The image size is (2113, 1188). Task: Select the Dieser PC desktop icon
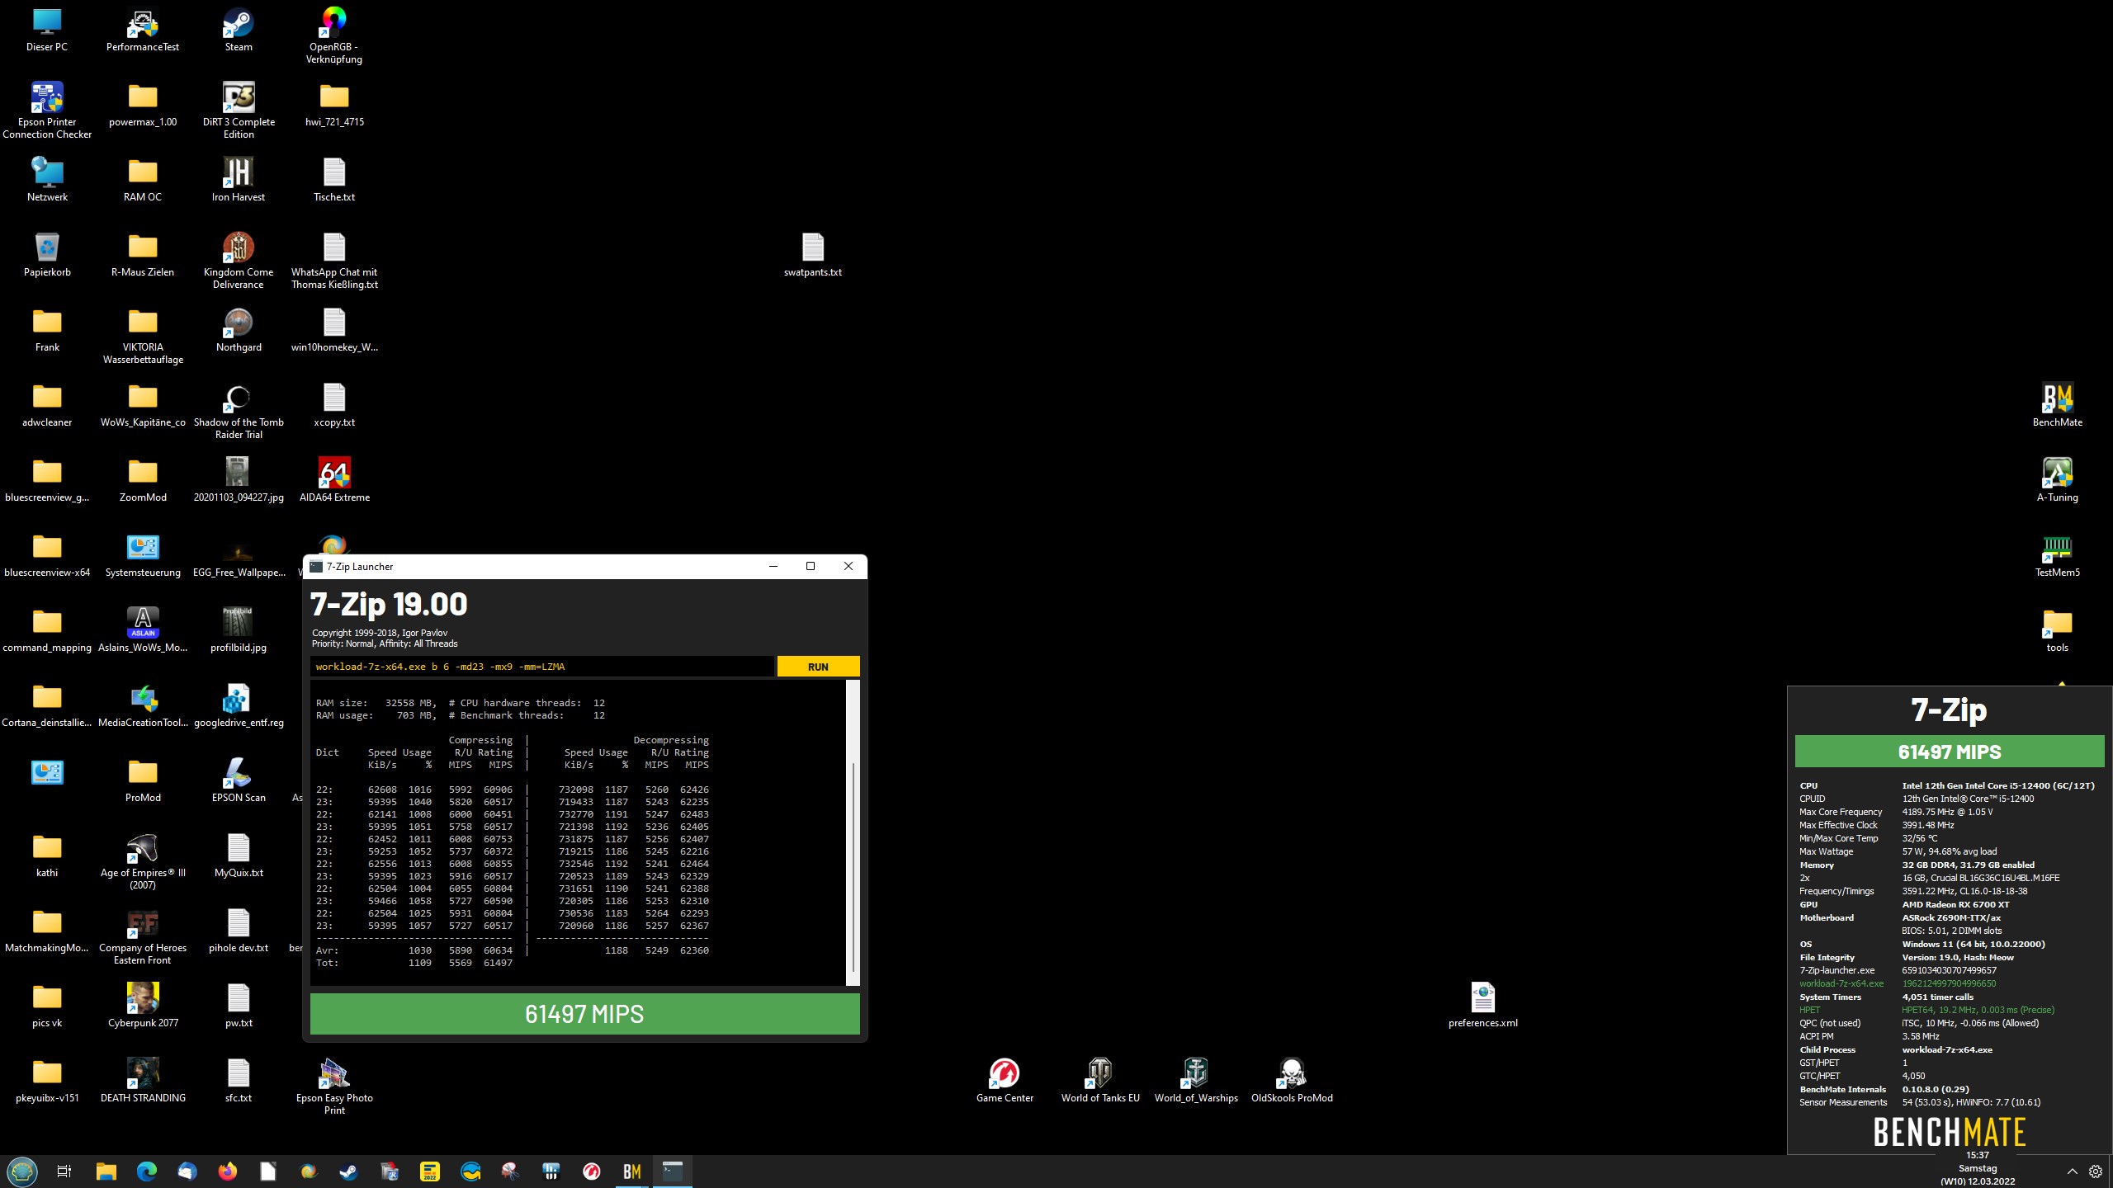[47, 30]
